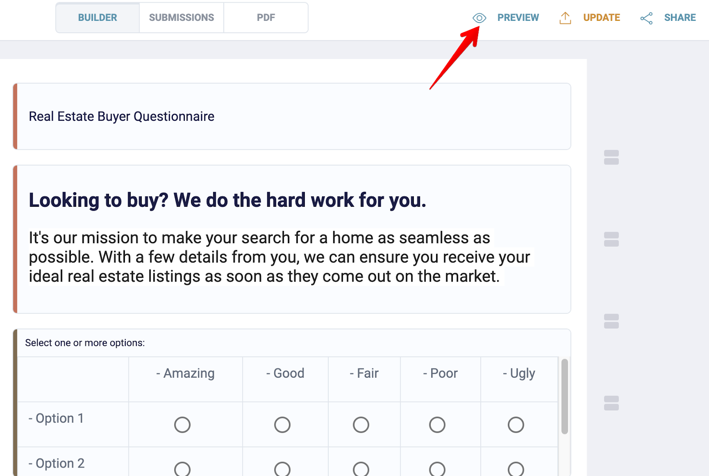Open the PDF tab
Screen dimensions: 709x476
[266, 17]
